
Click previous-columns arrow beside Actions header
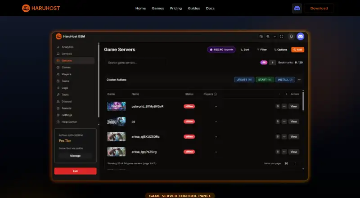279,94
